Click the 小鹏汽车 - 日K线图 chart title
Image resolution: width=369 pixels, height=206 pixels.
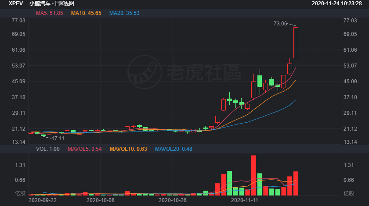tap(52, 4)
